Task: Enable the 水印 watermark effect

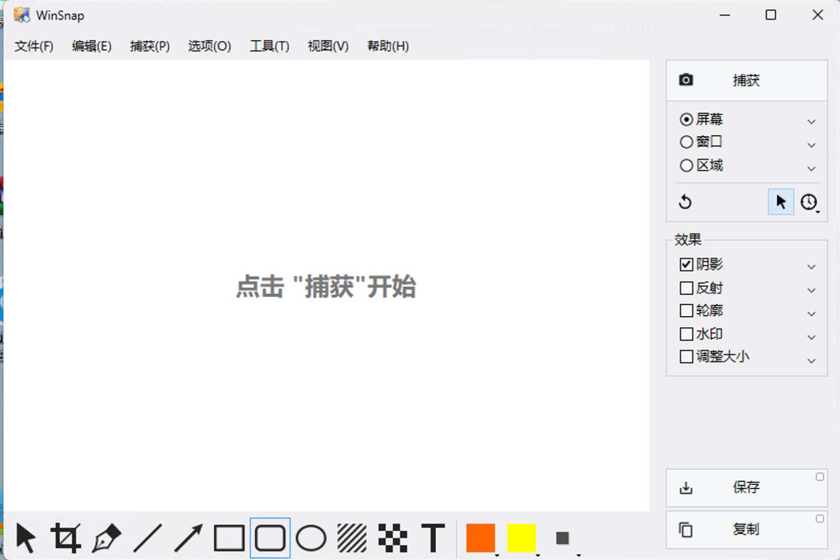Action: coord(686,334)
